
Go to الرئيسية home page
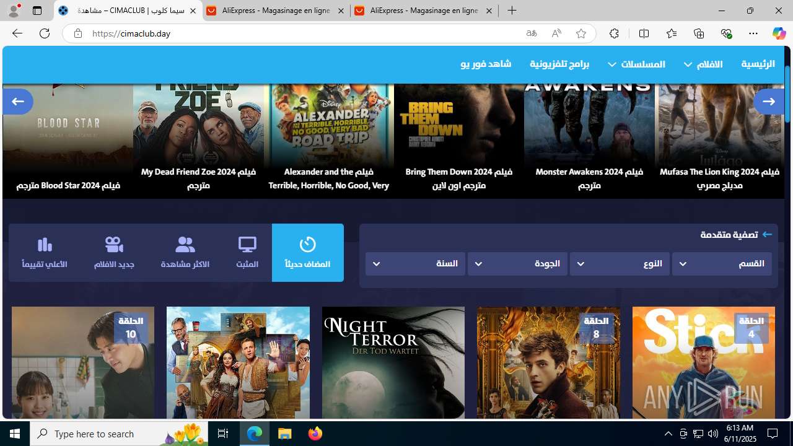758,64
